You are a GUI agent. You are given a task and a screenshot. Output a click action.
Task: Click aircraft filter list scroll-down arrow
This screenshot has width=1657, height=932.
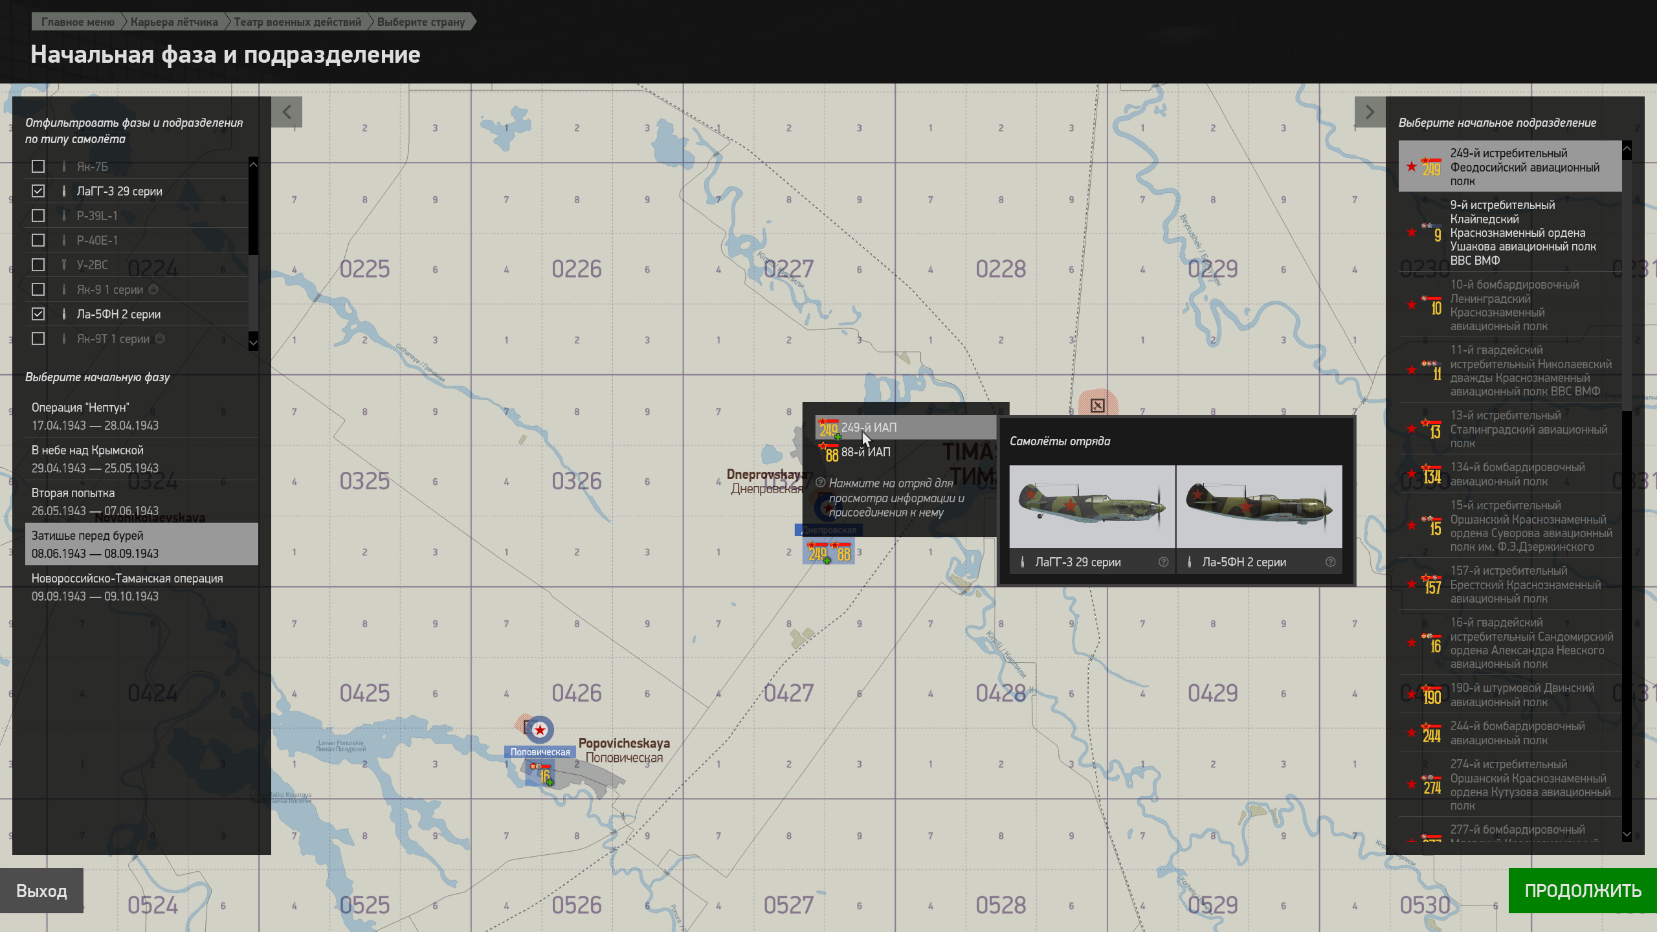[x=253, y=342]
